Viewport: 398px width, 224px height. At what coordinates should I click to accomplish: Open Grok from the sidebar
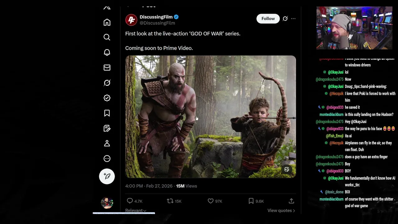[x=107, y=83]
